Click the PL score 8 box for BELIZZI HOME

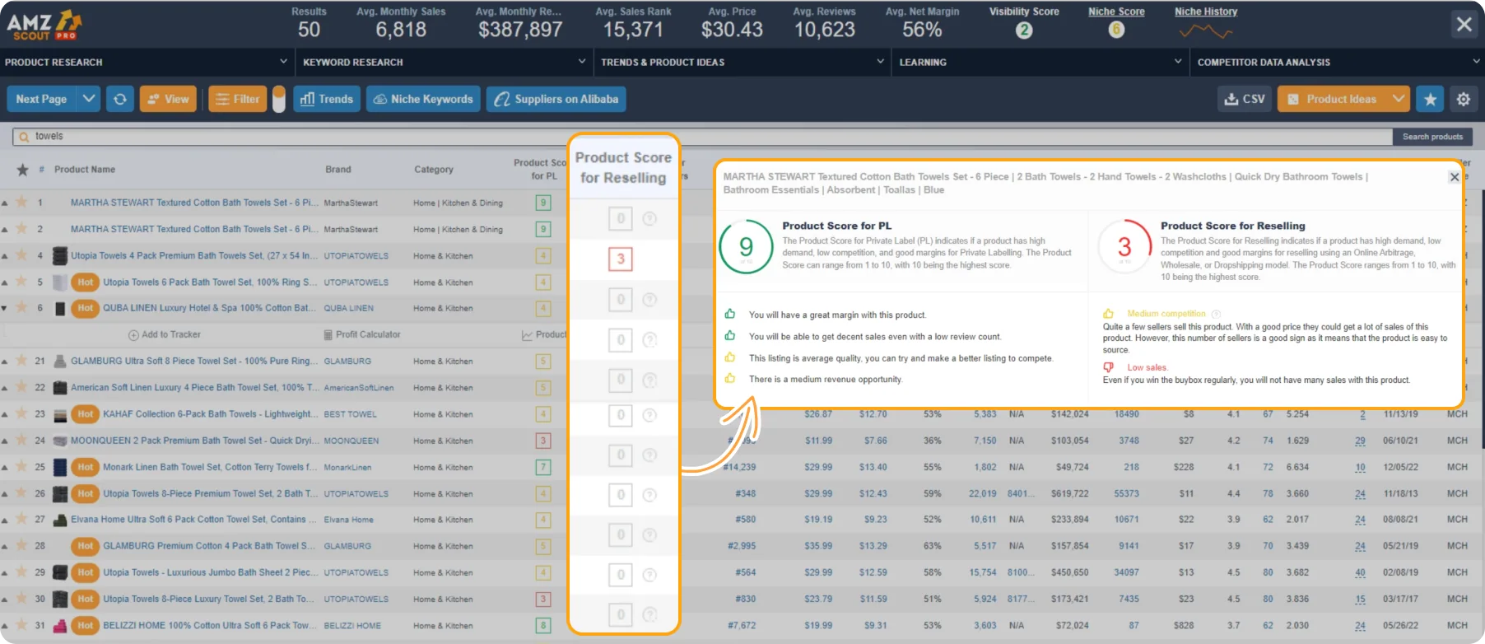(x=543, y=625)
